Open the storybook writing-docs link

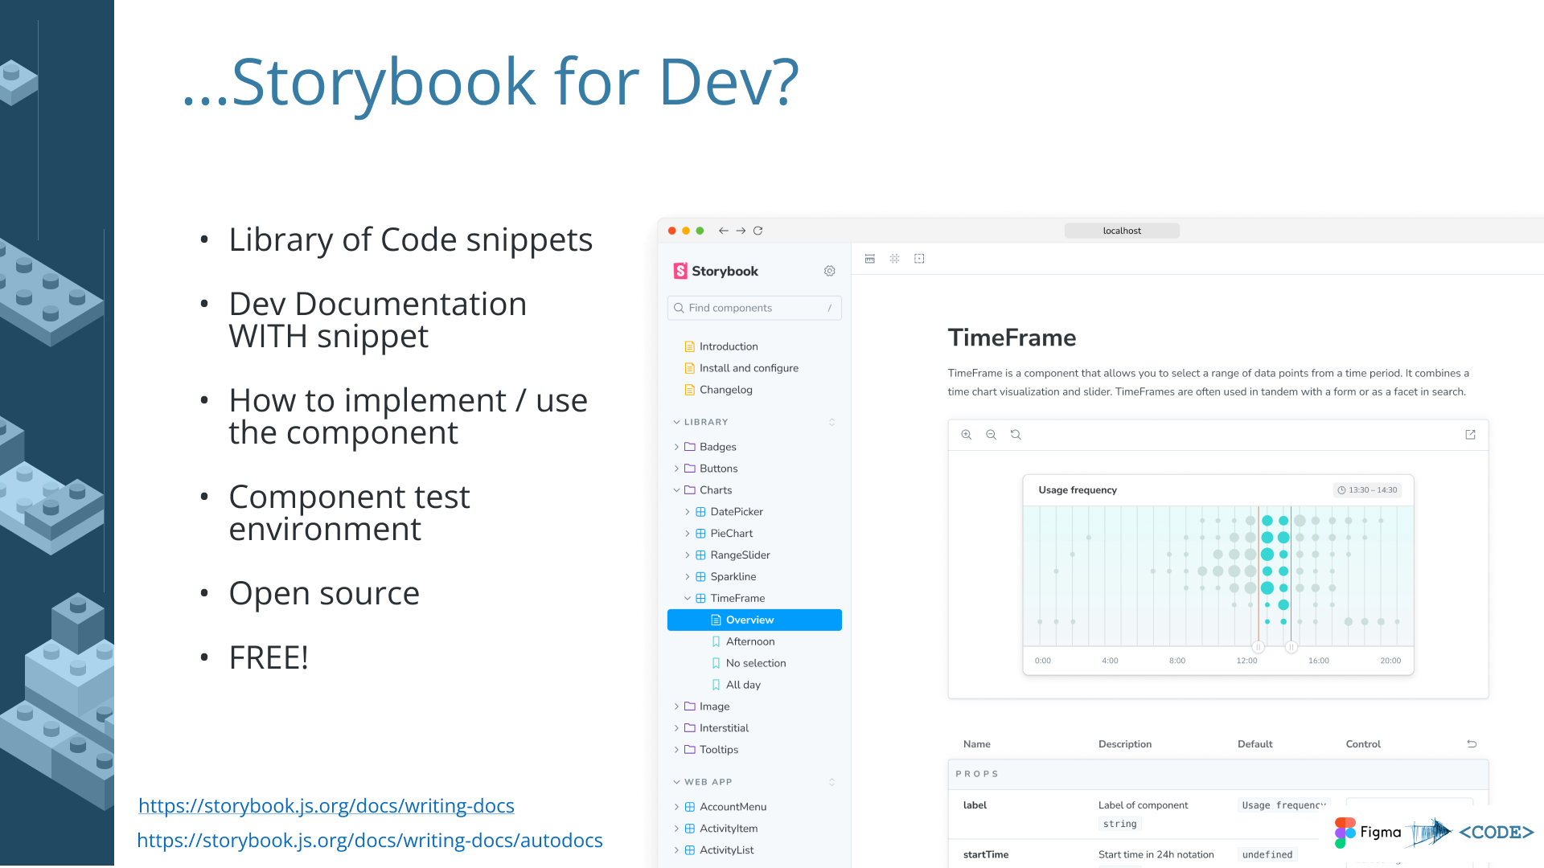[326, 805]
